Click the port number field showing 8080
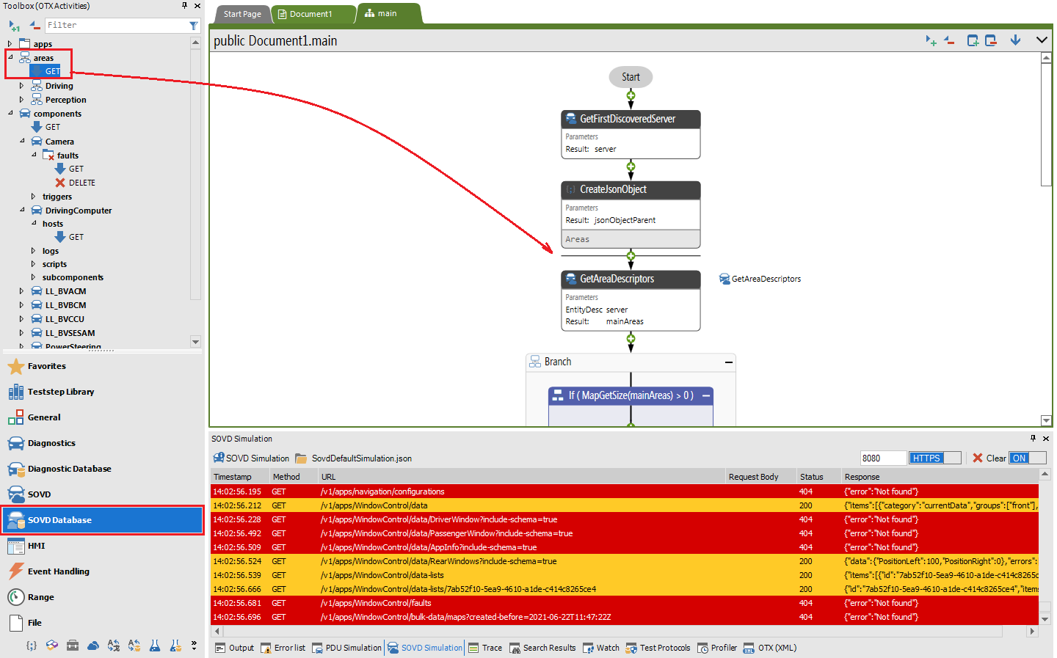The image size is (1057, 658). click(882, 458)
